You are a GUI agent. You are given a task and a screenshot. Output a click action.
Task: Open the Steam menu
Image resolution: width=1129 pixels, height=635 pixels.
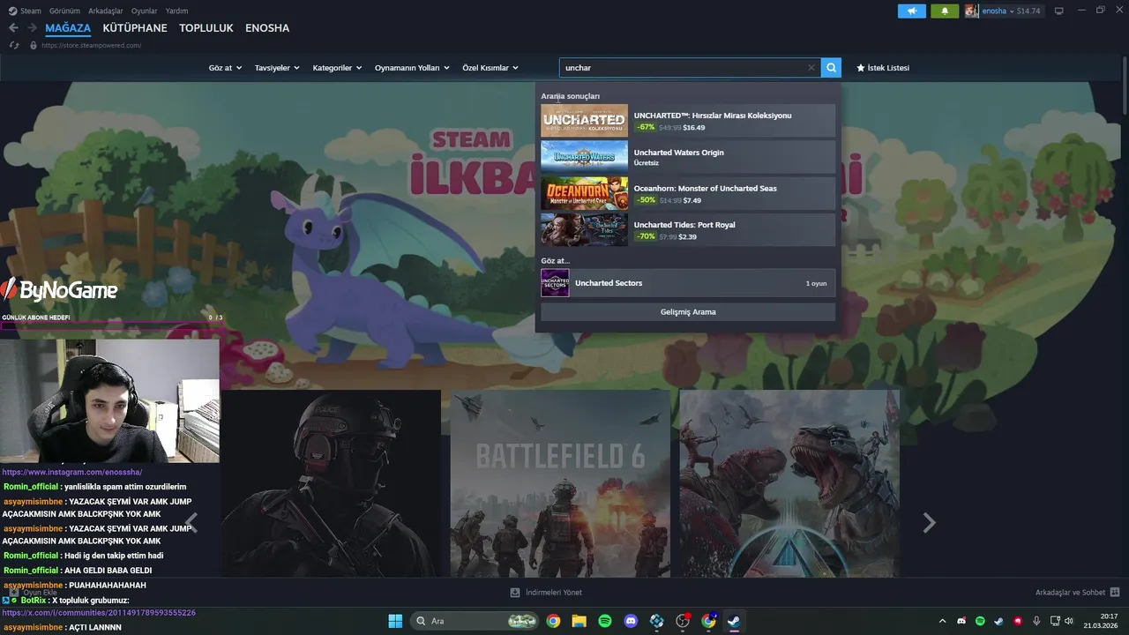tap(25, 11)
